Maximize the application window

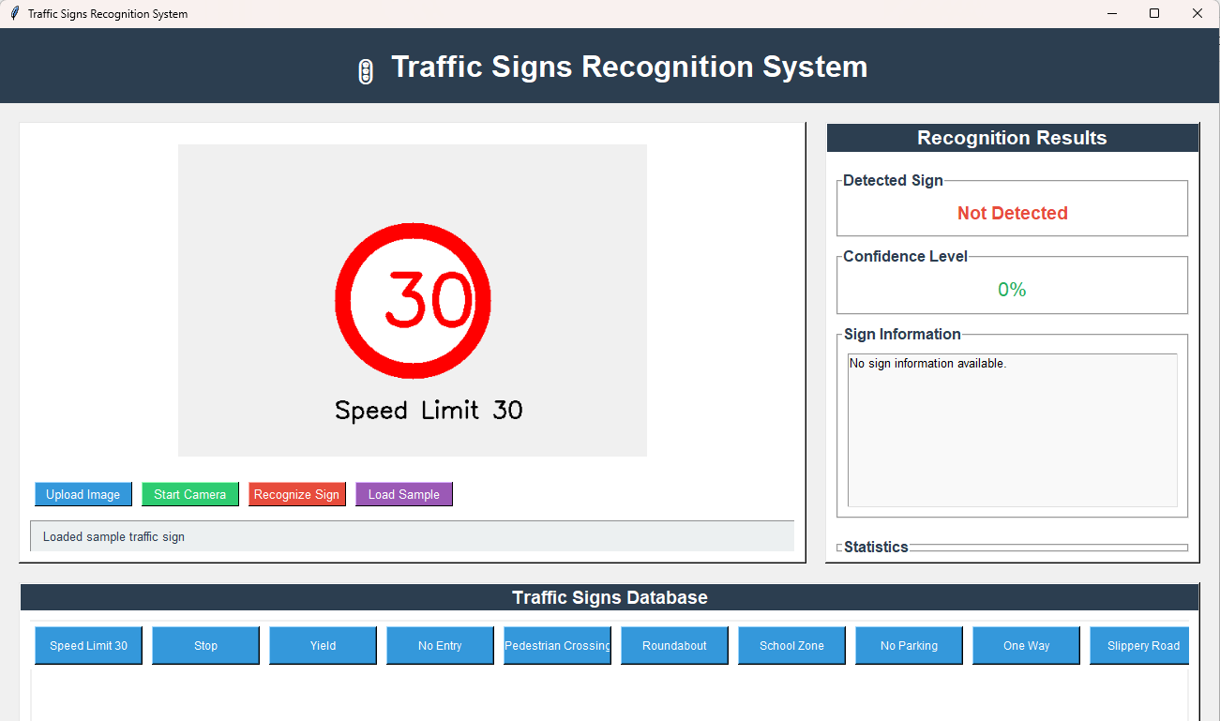[x=1154, y=13]
